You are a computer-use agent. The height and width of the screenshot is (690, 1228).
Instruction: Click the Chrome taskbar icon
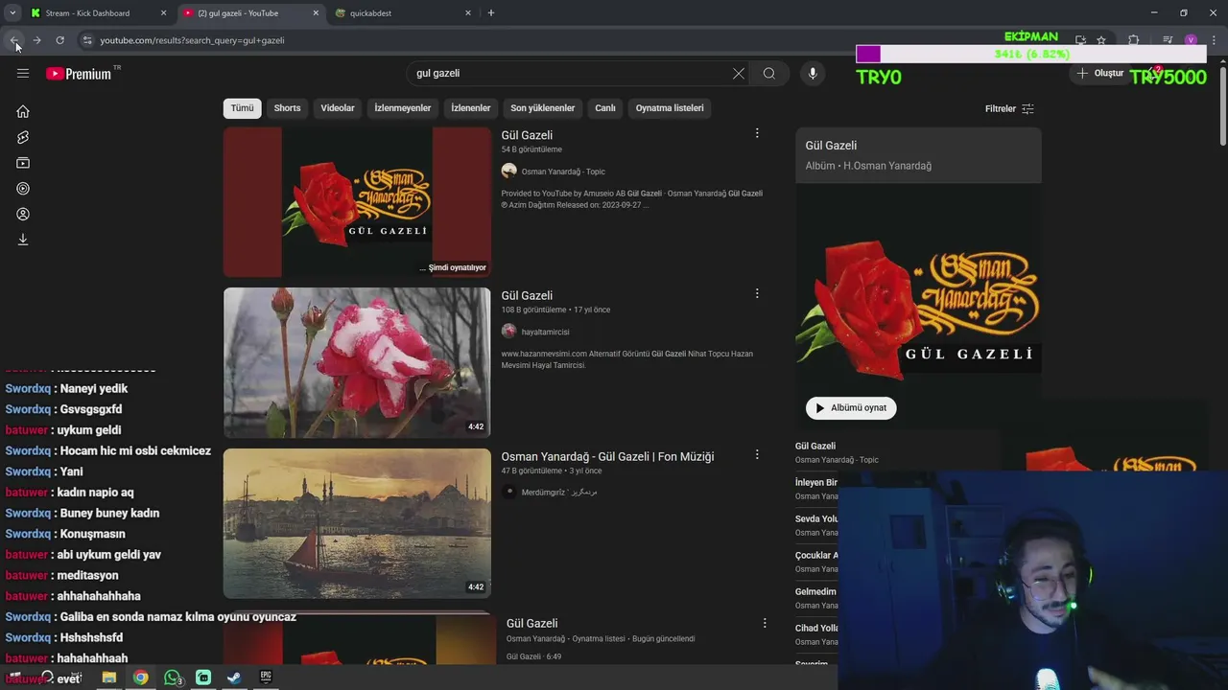pyautogui.click(x=141, y=678)
